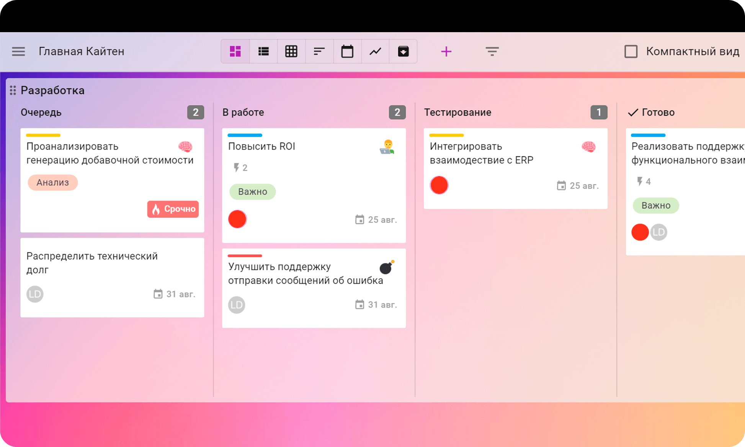The image size is (745, 447).
Task: Open the reports chart icon
Action: click(x=375, y=51)
